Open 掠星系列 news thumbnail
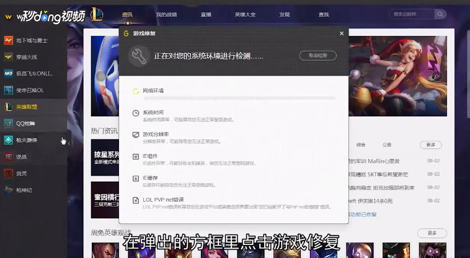The width and height of the screenshot is (470, 258). pos(105,158)
